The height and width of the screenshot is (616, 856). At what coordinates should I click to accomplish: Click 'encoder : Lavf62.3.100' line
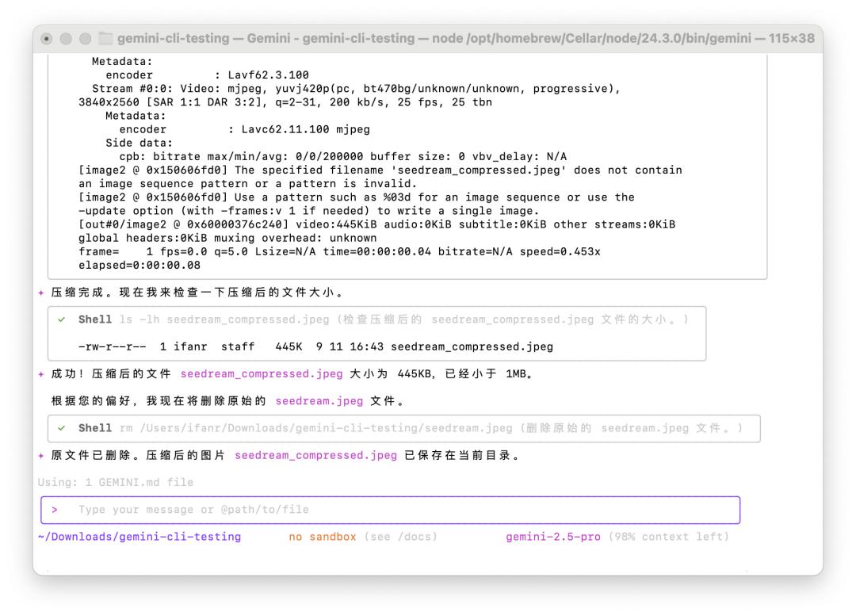[x=207, y=75]
